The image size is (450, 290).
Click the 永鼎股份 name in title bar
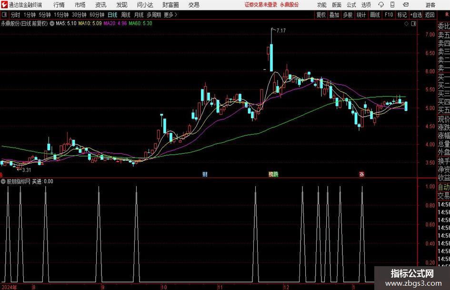point(290,5)
